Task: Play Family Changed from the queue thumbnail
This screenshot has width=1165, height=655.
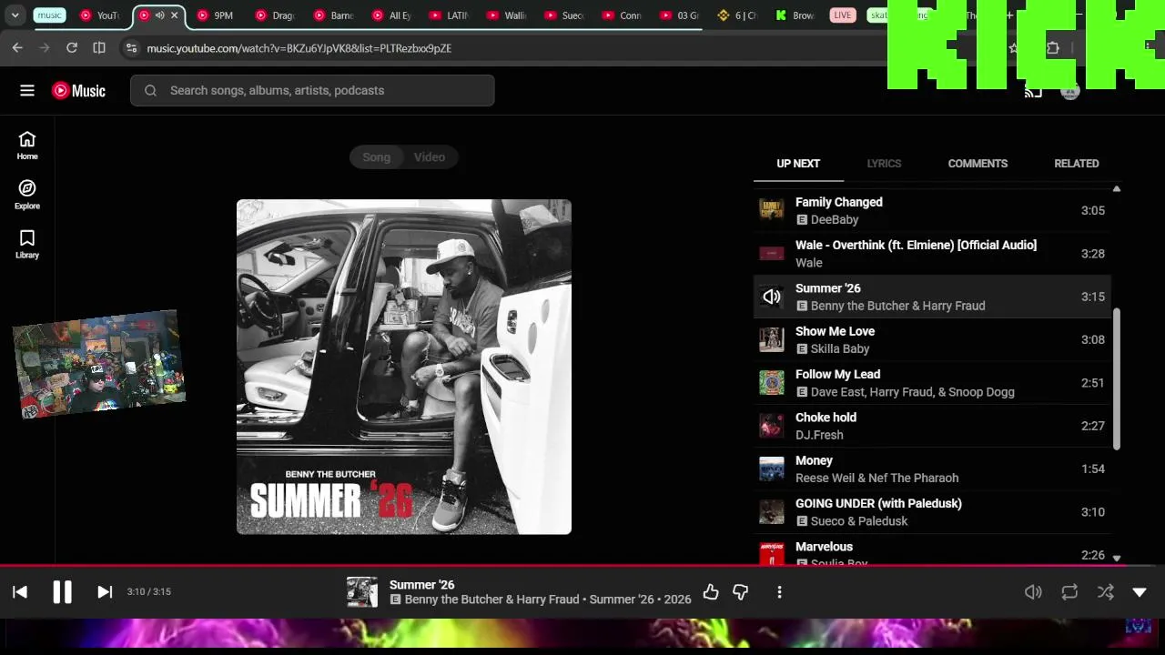Action: [x=772, y=210]
